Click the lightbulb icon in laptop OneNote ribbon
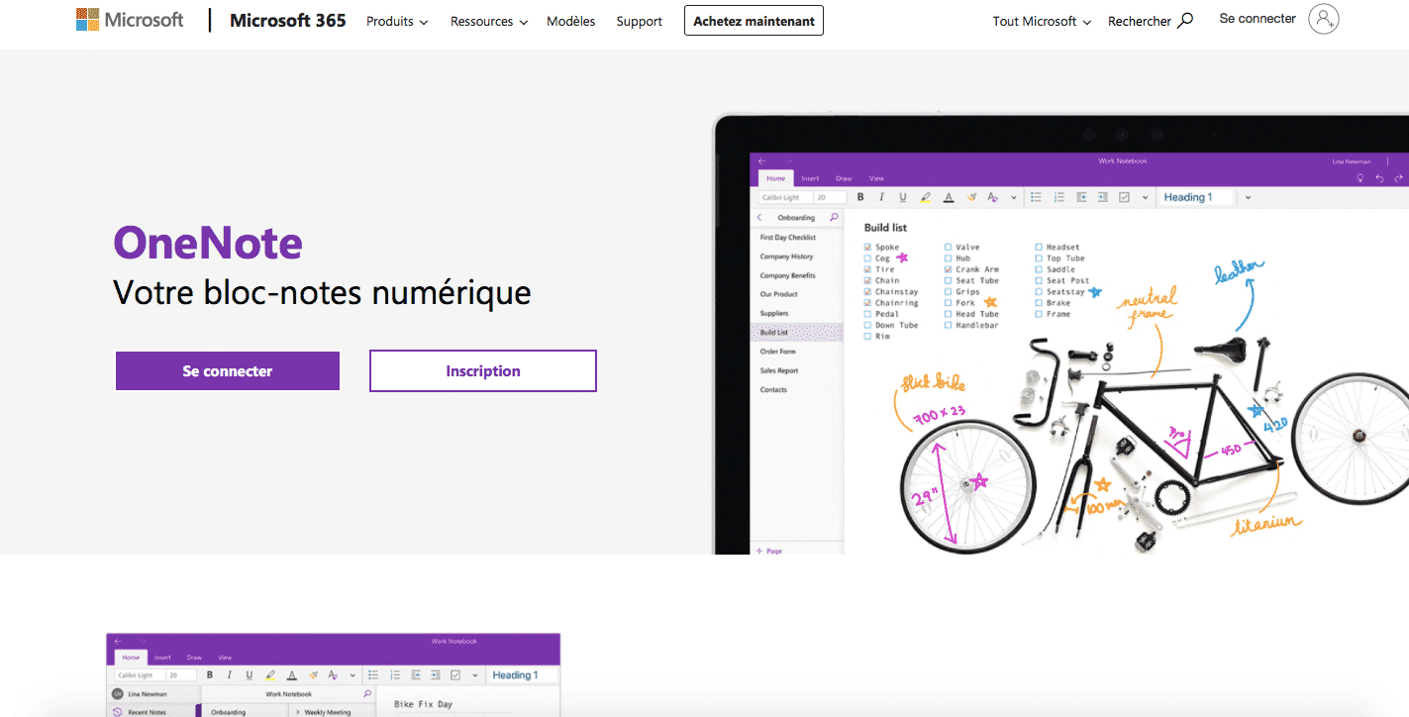Viewport: 1409px width, 717px height. coord(1359,178)
